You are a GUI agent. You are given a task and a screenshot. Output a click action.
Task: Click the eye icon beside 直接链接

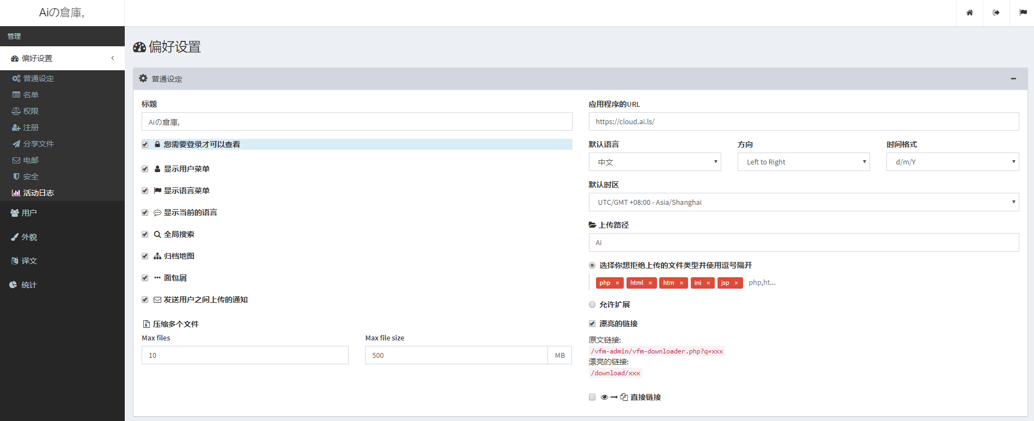(604, 397)
